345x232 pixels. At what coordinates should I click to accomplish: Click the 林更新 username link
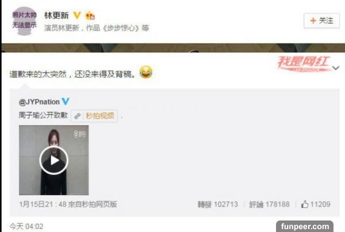pos(56,16)
